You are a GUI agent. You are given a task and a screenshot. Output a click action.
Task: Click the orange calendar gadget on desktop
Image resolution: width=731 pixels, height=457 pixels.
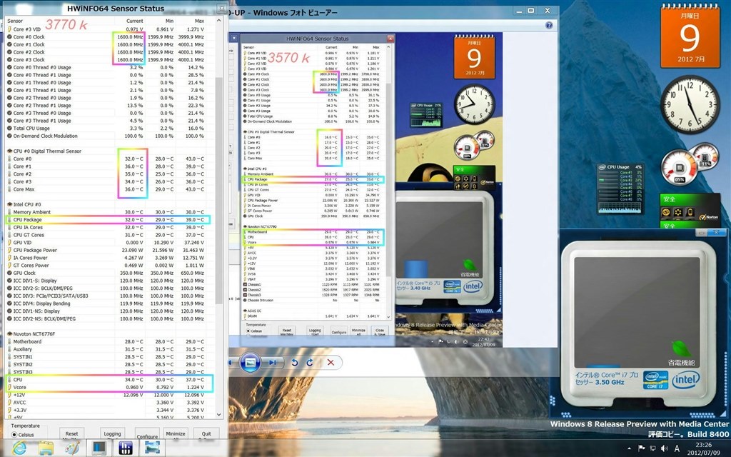point(690,36)
